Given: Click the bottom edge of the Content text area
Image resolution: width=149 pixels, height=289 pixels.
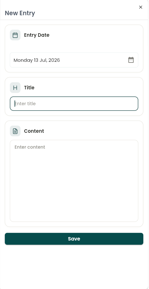Looking at the screenshot, I should pyautogui.click(x=74, y=222).
